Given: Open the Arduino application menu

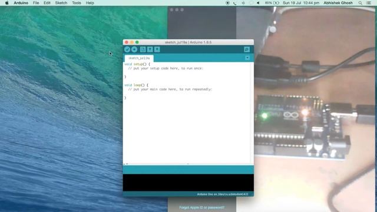Looking at the screenshot, I should [x=21, y=3].
